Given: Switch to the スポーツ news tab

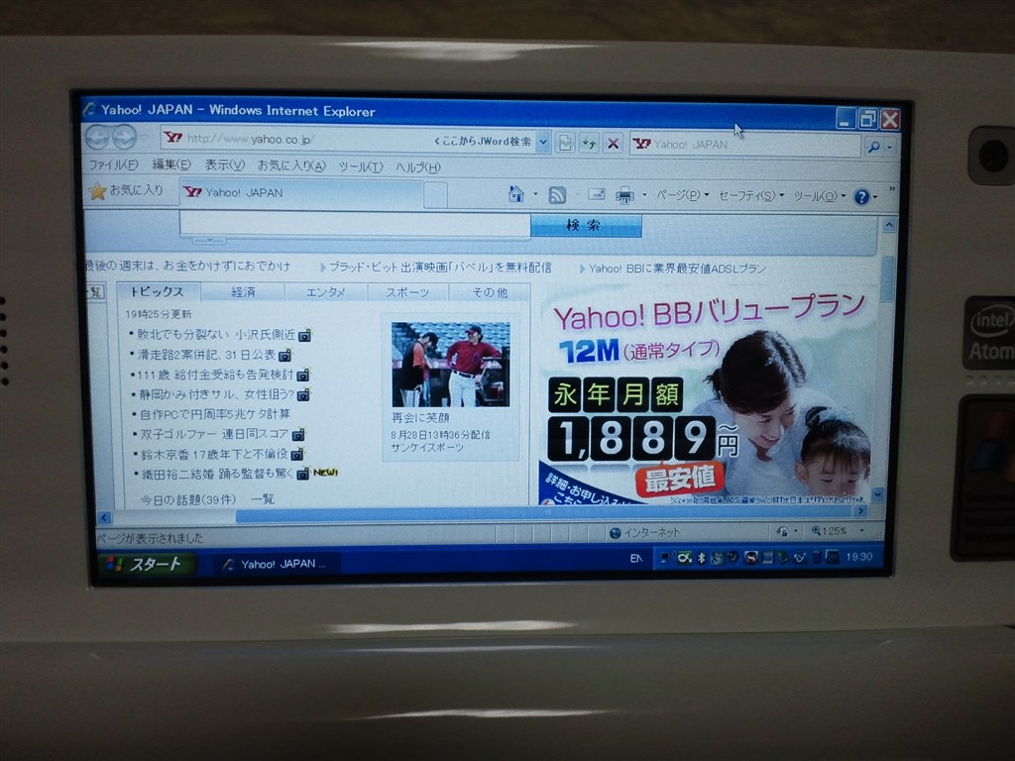Looking at the screenshot, I should click(407, 292).
